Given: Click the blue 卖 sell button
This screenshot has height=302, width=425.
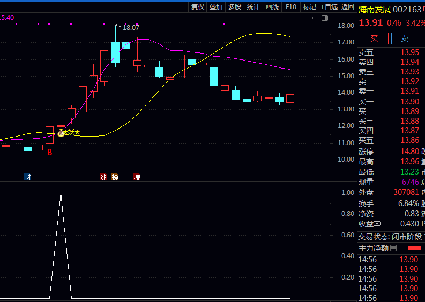Looking at the screenshot, I should tap(405, 38).
